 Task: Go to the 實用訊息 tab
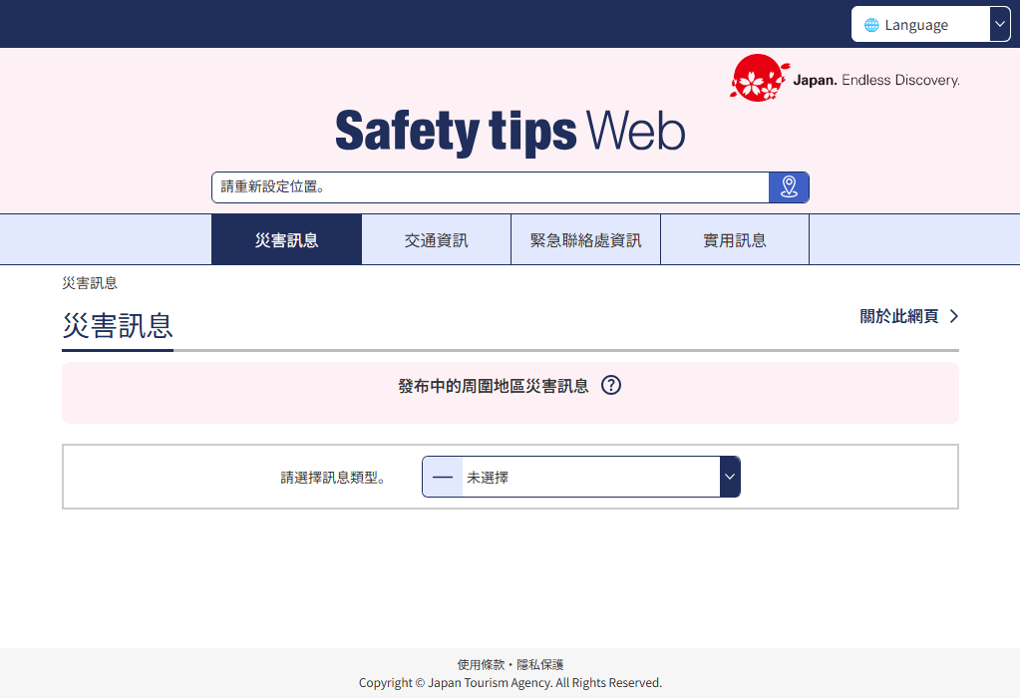point(734,240)
